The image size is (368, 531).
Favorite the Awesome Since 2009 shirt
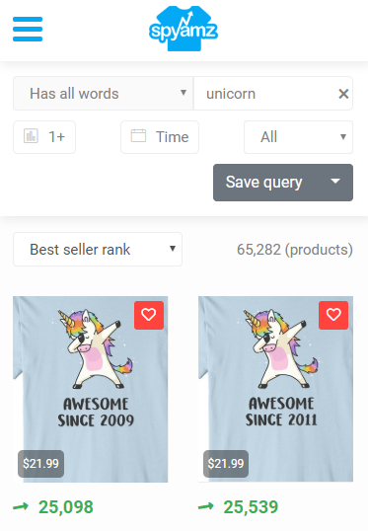pyautogui.click(x=149, y=315)
